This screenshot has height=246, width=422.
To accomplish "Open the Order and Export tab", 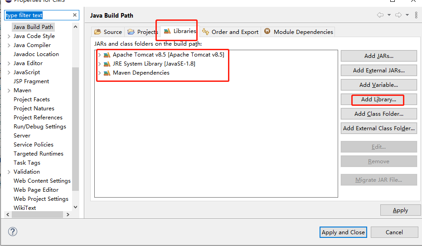I will point(230,32).
